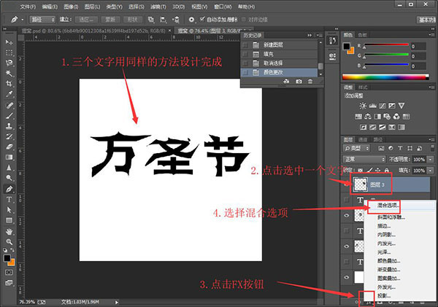The image size is (438, 307).
Task: Choose 混合选项... from the FX menu
Action: click(x=400, y=206)
